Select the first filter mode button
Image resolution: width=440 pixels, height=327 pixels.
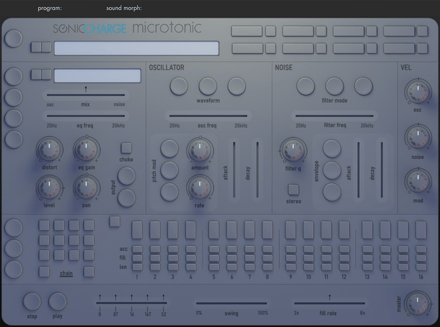pos(305,86)
